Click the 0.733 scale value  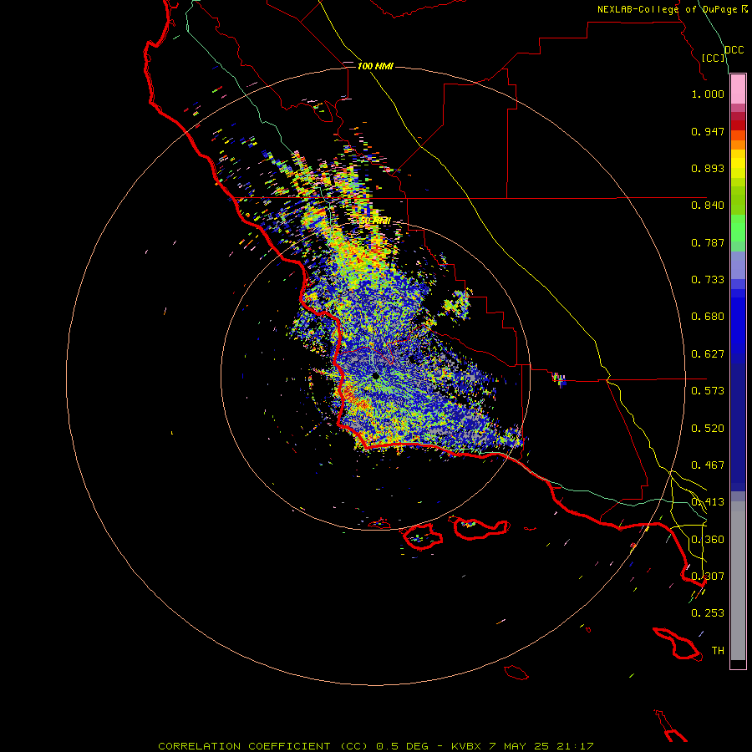(x=708, y=280)
